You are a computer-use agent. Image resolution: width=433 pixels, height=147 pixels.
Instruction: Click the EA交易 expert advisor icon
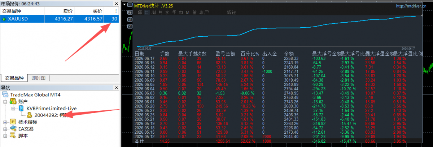13,129
